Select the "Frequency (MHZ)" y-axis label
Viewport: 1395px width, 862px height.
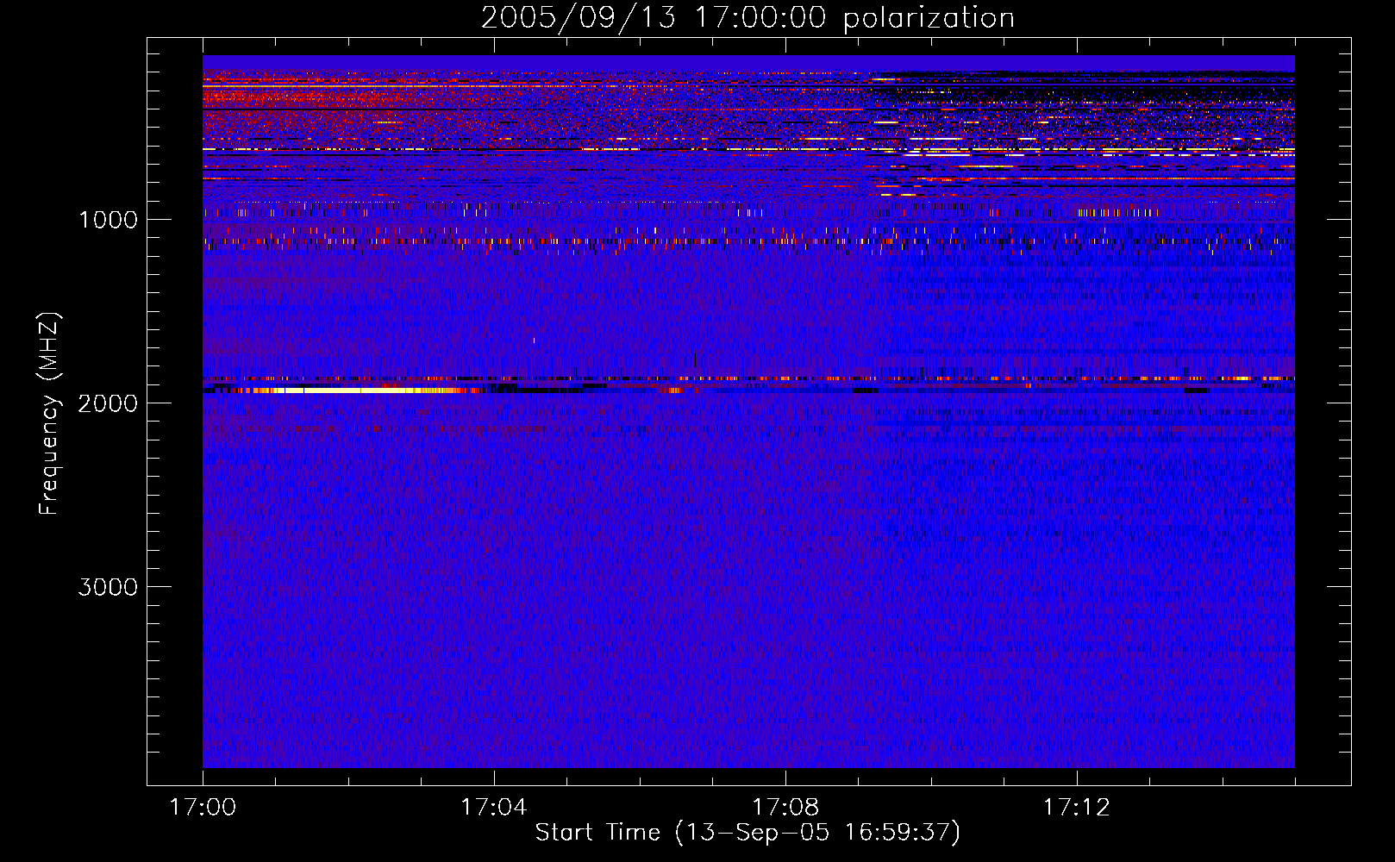pos(50,414)
